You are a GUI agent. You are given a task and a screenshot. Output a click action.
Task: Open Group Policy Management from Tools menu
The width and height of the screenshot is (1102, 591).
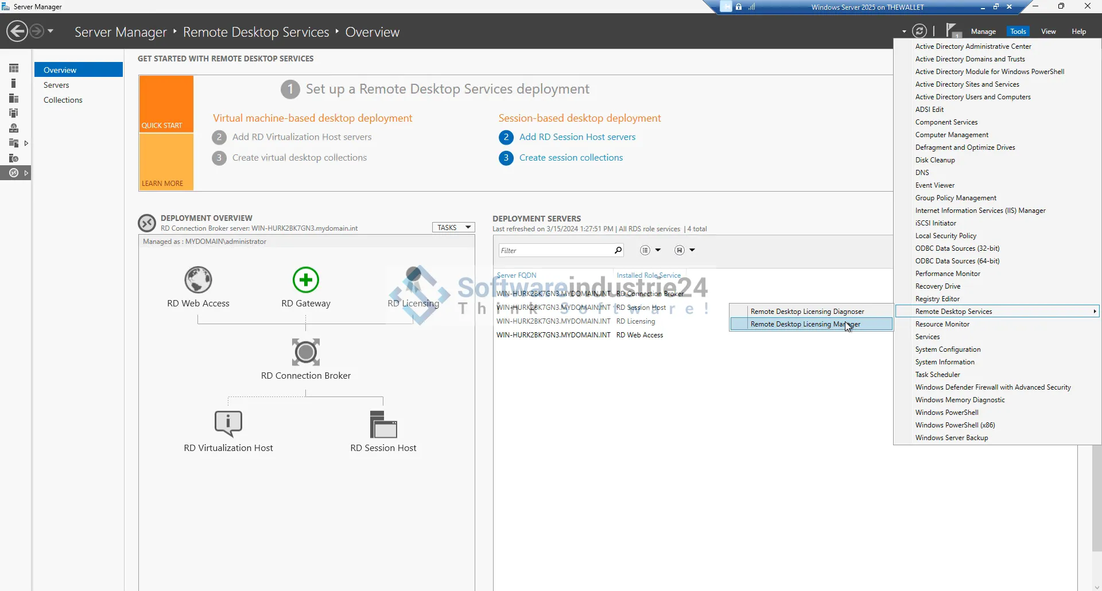click(956, 198)
